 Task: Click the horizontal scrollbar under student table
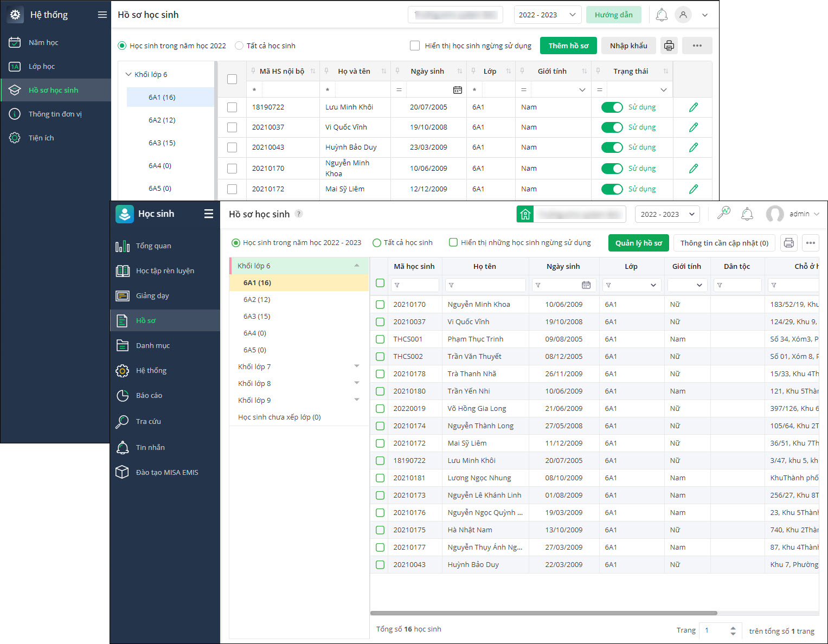tap(543, 613)
